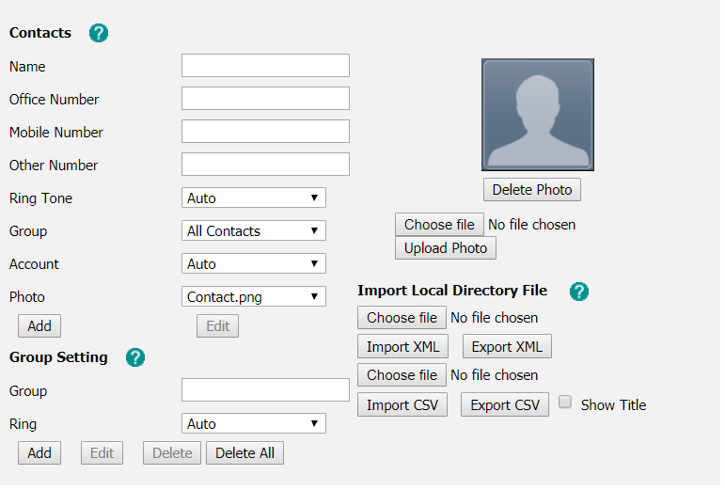Image resolution: width=725 pixels, height=490 pixels.
Task: Select the Photo dropdown showing Contact.png
Action: (253, 297)
